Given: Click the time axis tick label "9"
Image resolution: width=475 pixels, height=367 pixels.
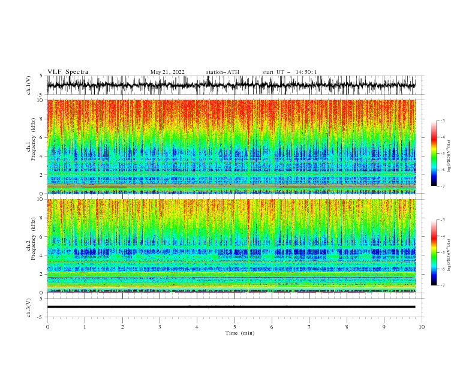Looking at the screenshot, I should pos(384,327).
